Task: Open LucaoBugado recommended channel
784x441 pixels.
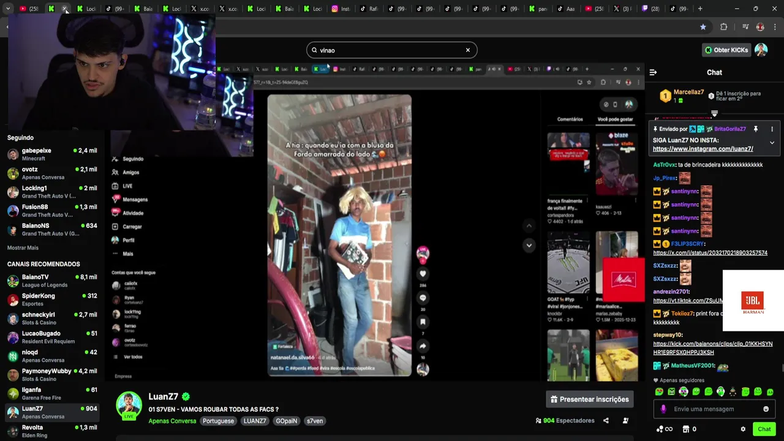Action: pos(52,337)
